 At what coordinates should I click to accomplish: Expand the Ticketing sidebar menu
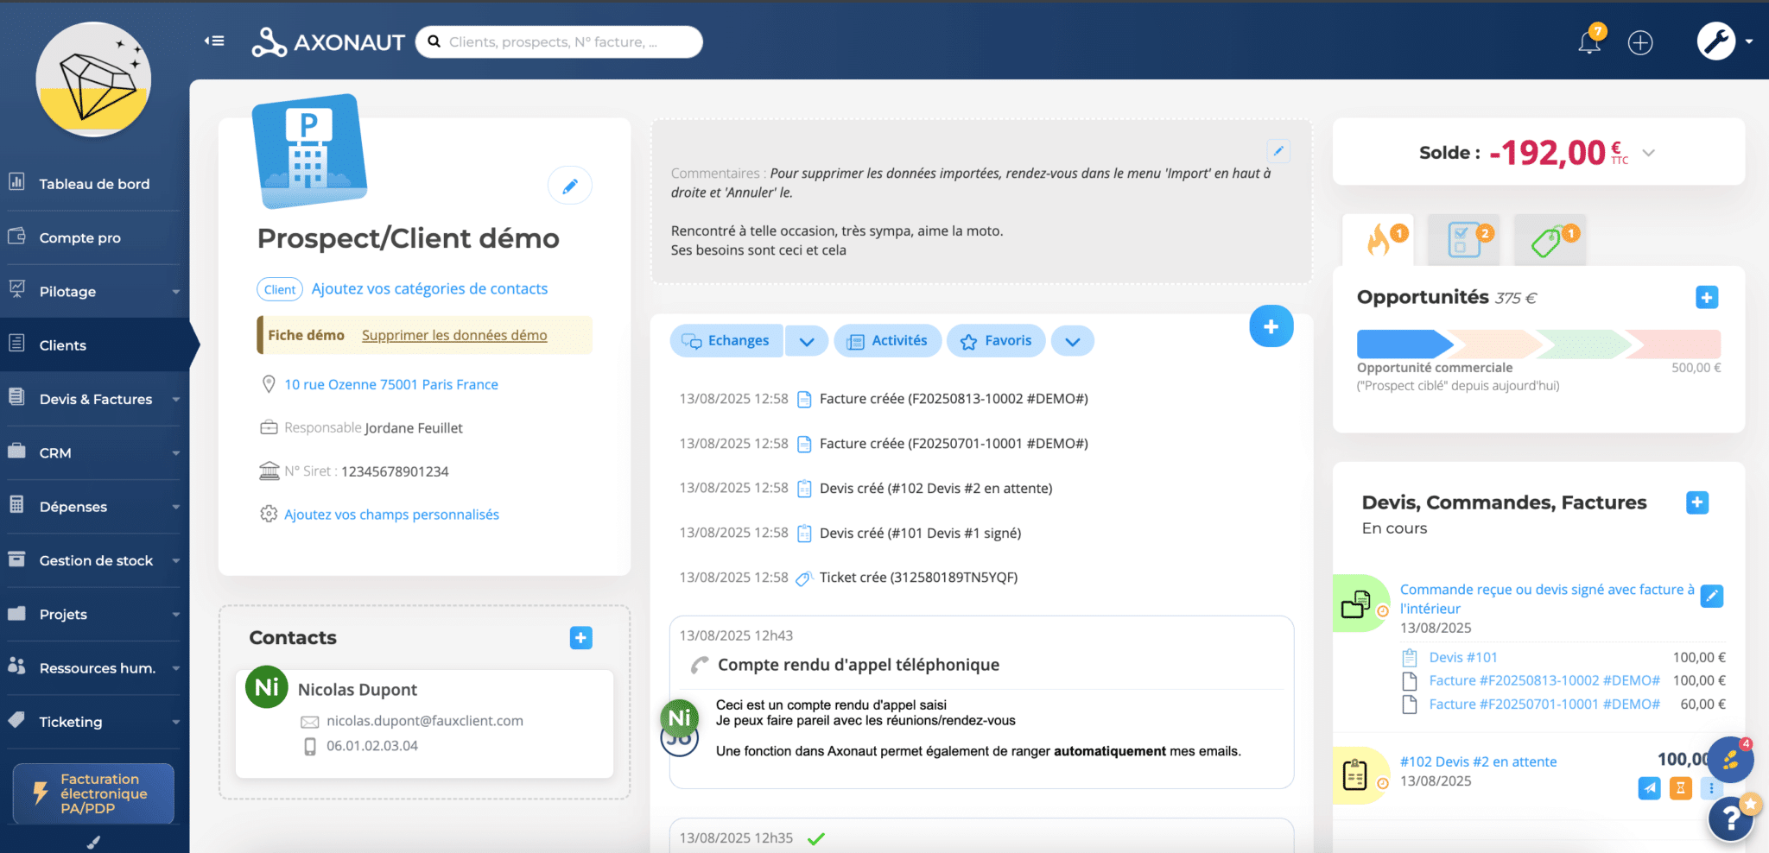click(x=176, y=722)
